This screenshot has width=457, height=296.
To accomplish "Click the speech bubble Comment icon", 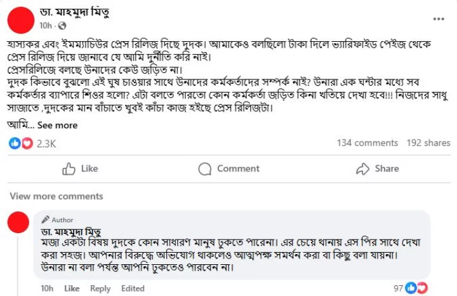I will coord(204,169).
